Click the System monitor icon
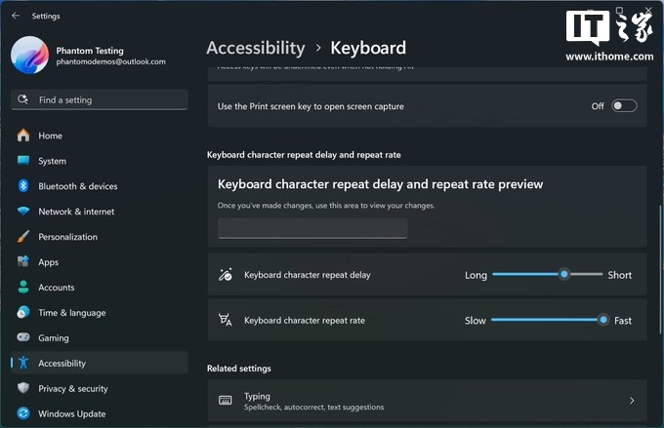The image size is (664, 428). coord(23,161)
